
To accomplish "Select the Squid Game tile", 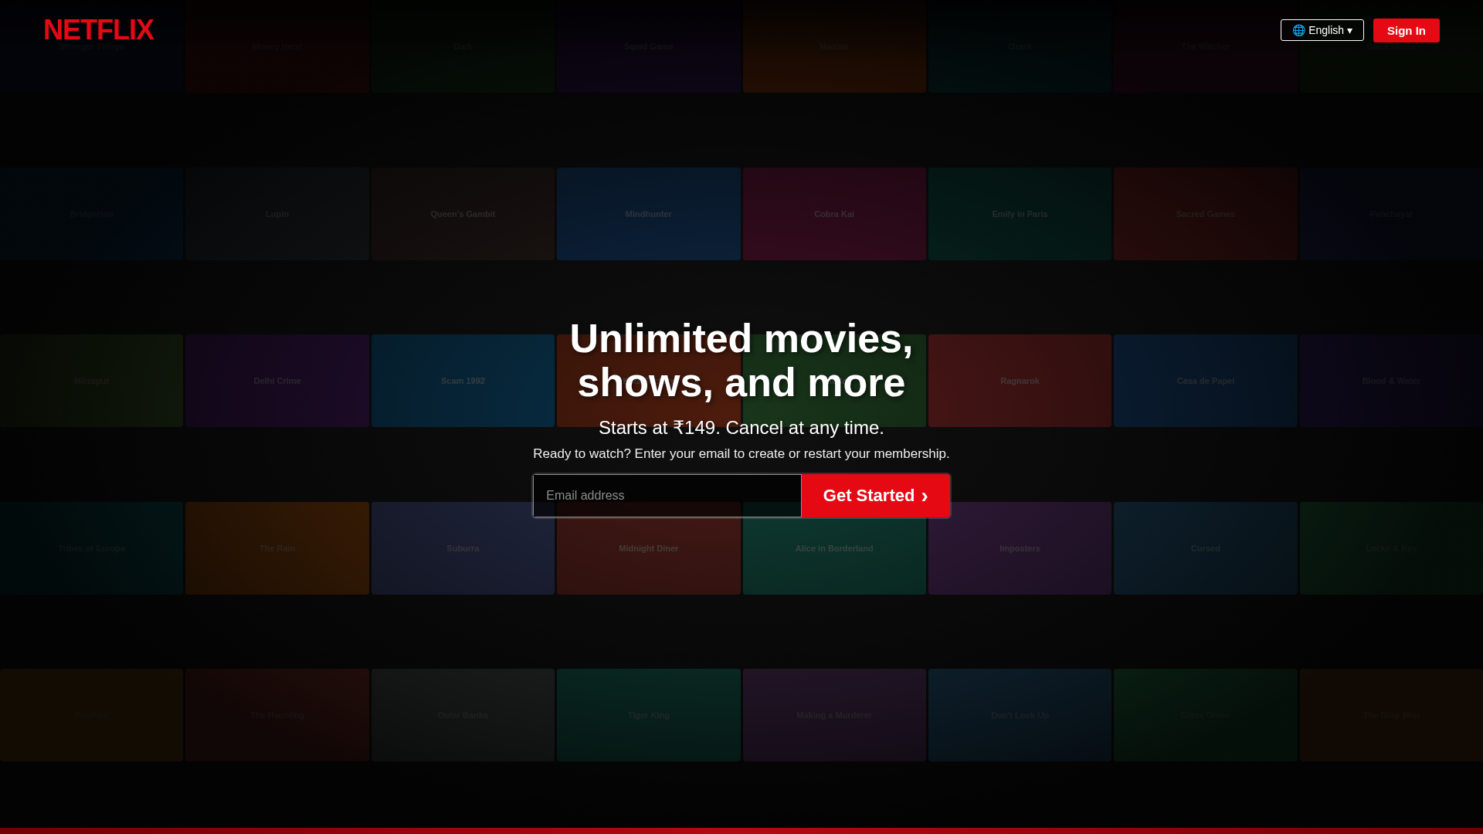I will click(x=649, y=46).
